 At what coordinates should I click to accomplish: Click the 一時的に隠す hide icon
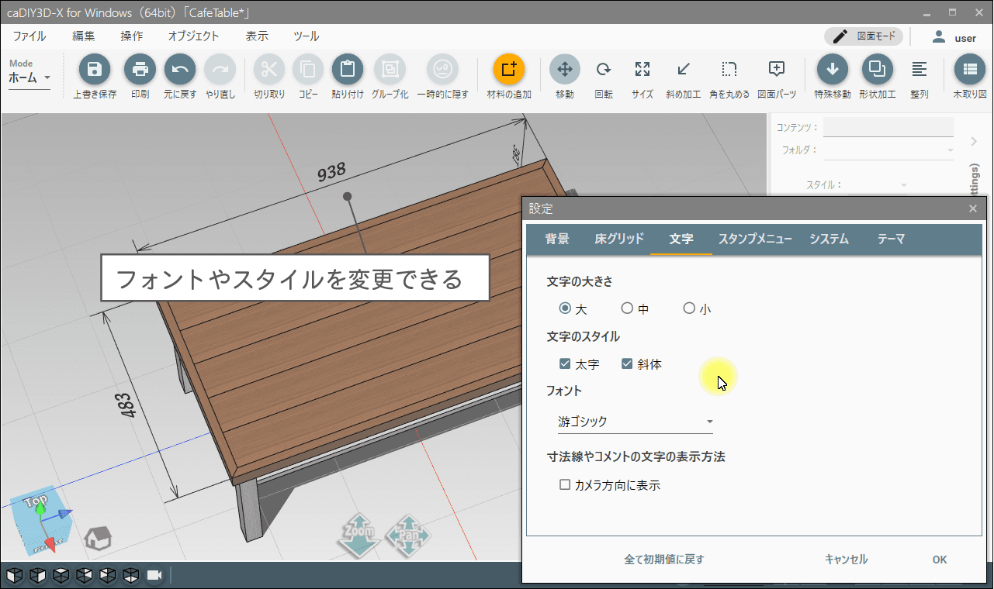(x=442, y=70)
